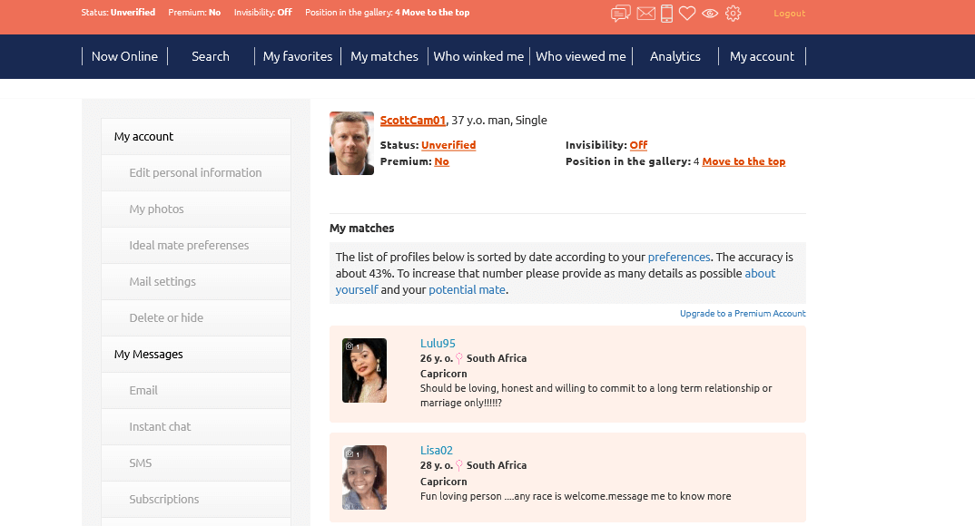Screen dimensions: 975x526
Task: Open the mail envelope icon in header
Action: coord(646,13)
